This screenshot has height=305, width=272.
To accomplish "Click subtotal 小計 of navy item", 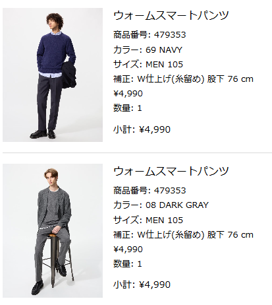I will click(142, 129).
